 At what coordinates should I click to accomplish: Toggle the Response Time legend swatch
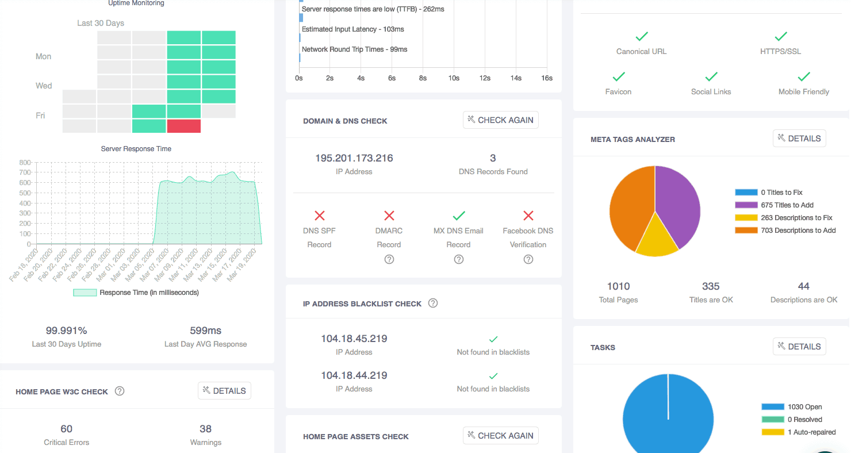click(x=85, y=293)
